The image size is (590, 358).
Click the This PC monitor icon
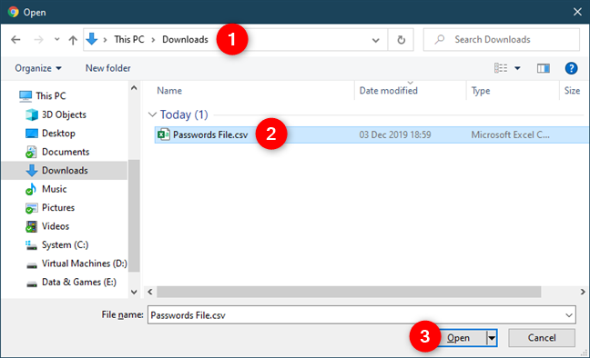click(25, 96)
